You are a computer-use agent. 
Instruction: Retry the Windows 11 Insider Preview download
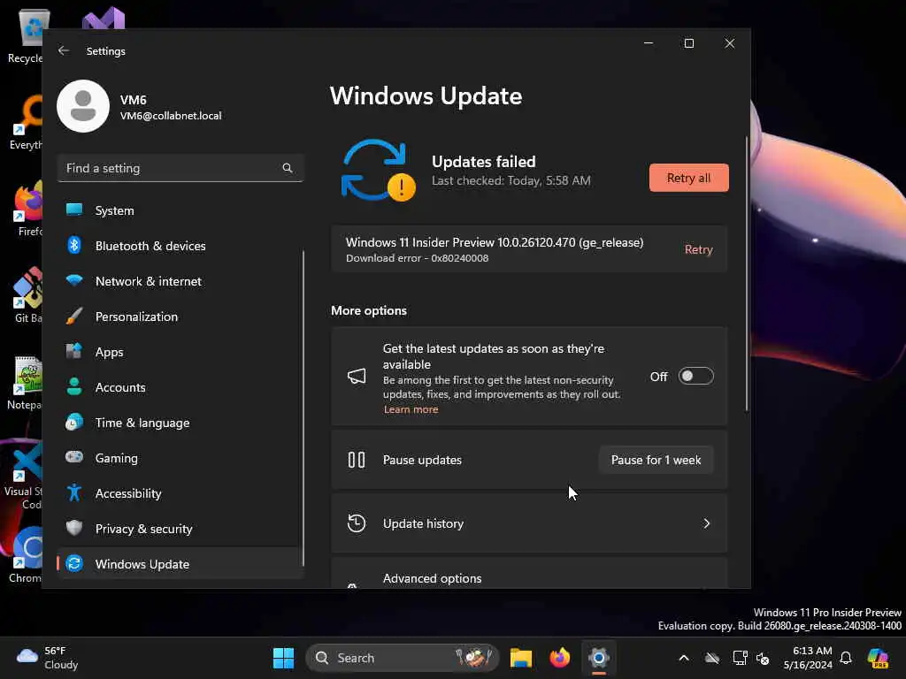699,249
